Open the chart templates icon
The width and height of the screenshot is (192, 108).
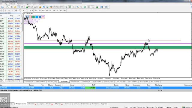pos(106,7)
